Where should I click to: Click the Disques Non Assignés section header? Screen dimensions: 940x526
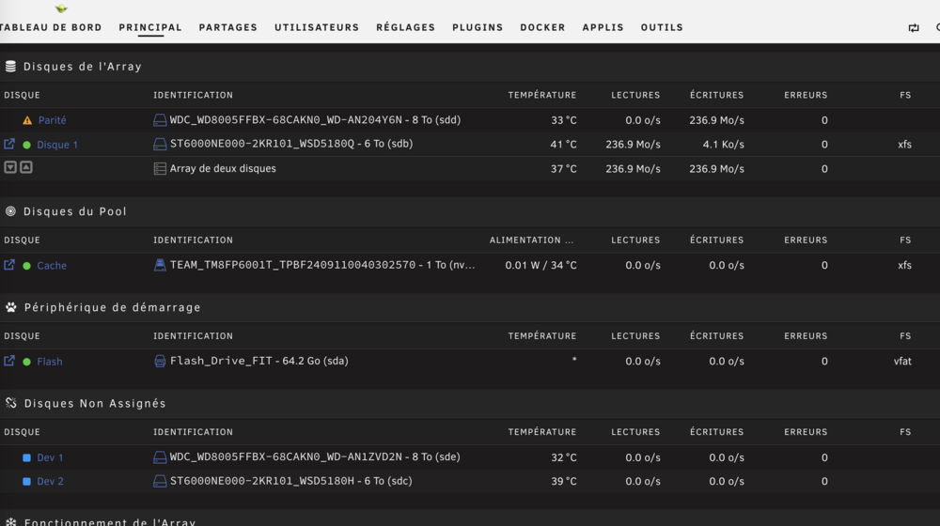95,403
